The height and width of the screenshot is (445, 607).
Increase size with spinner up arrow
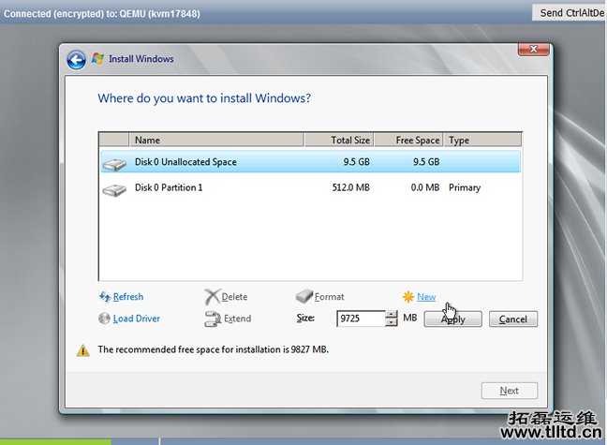pyautogui.click(x=392, y=315)
